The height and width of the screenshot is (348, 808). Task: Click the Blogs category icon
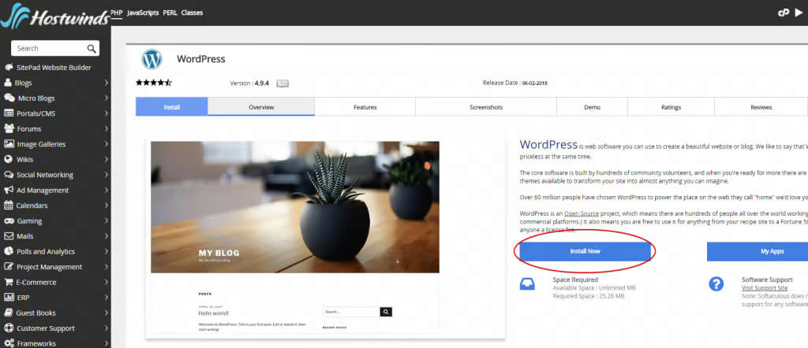click(8, 83)
